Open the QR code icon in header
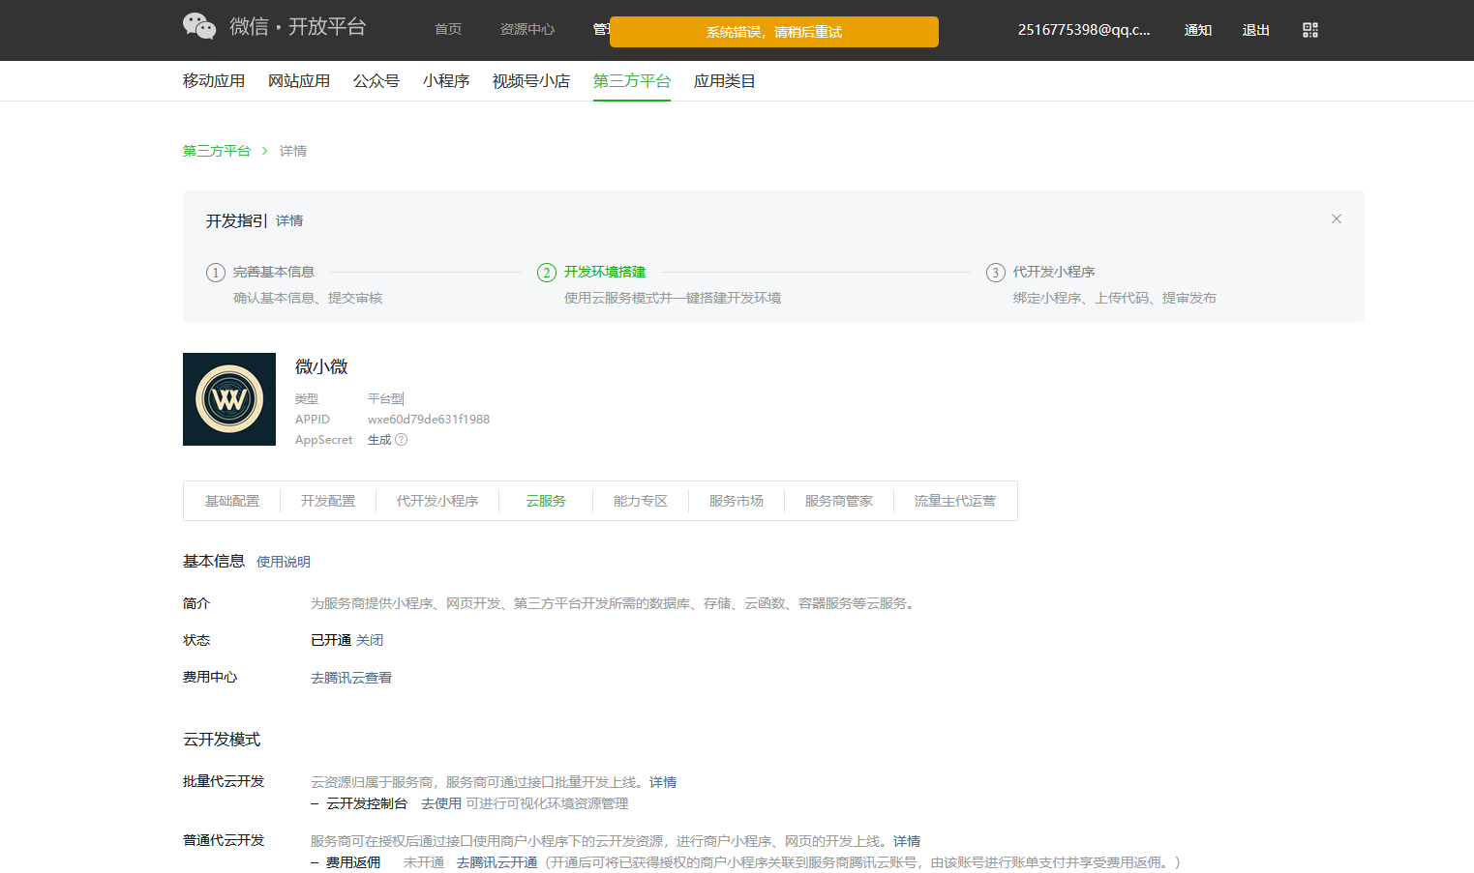 (1310, 30)
